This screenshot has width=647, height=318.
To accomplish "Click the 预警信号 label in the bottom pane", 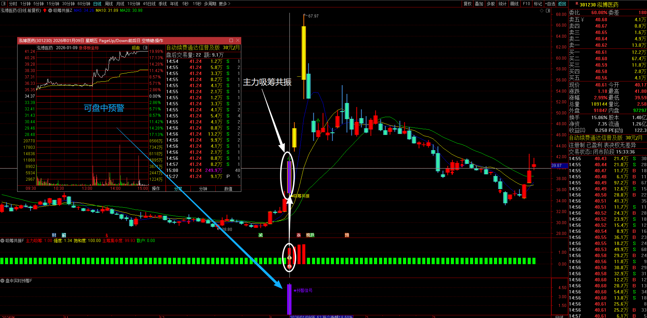I will click(x=303, y=290).
